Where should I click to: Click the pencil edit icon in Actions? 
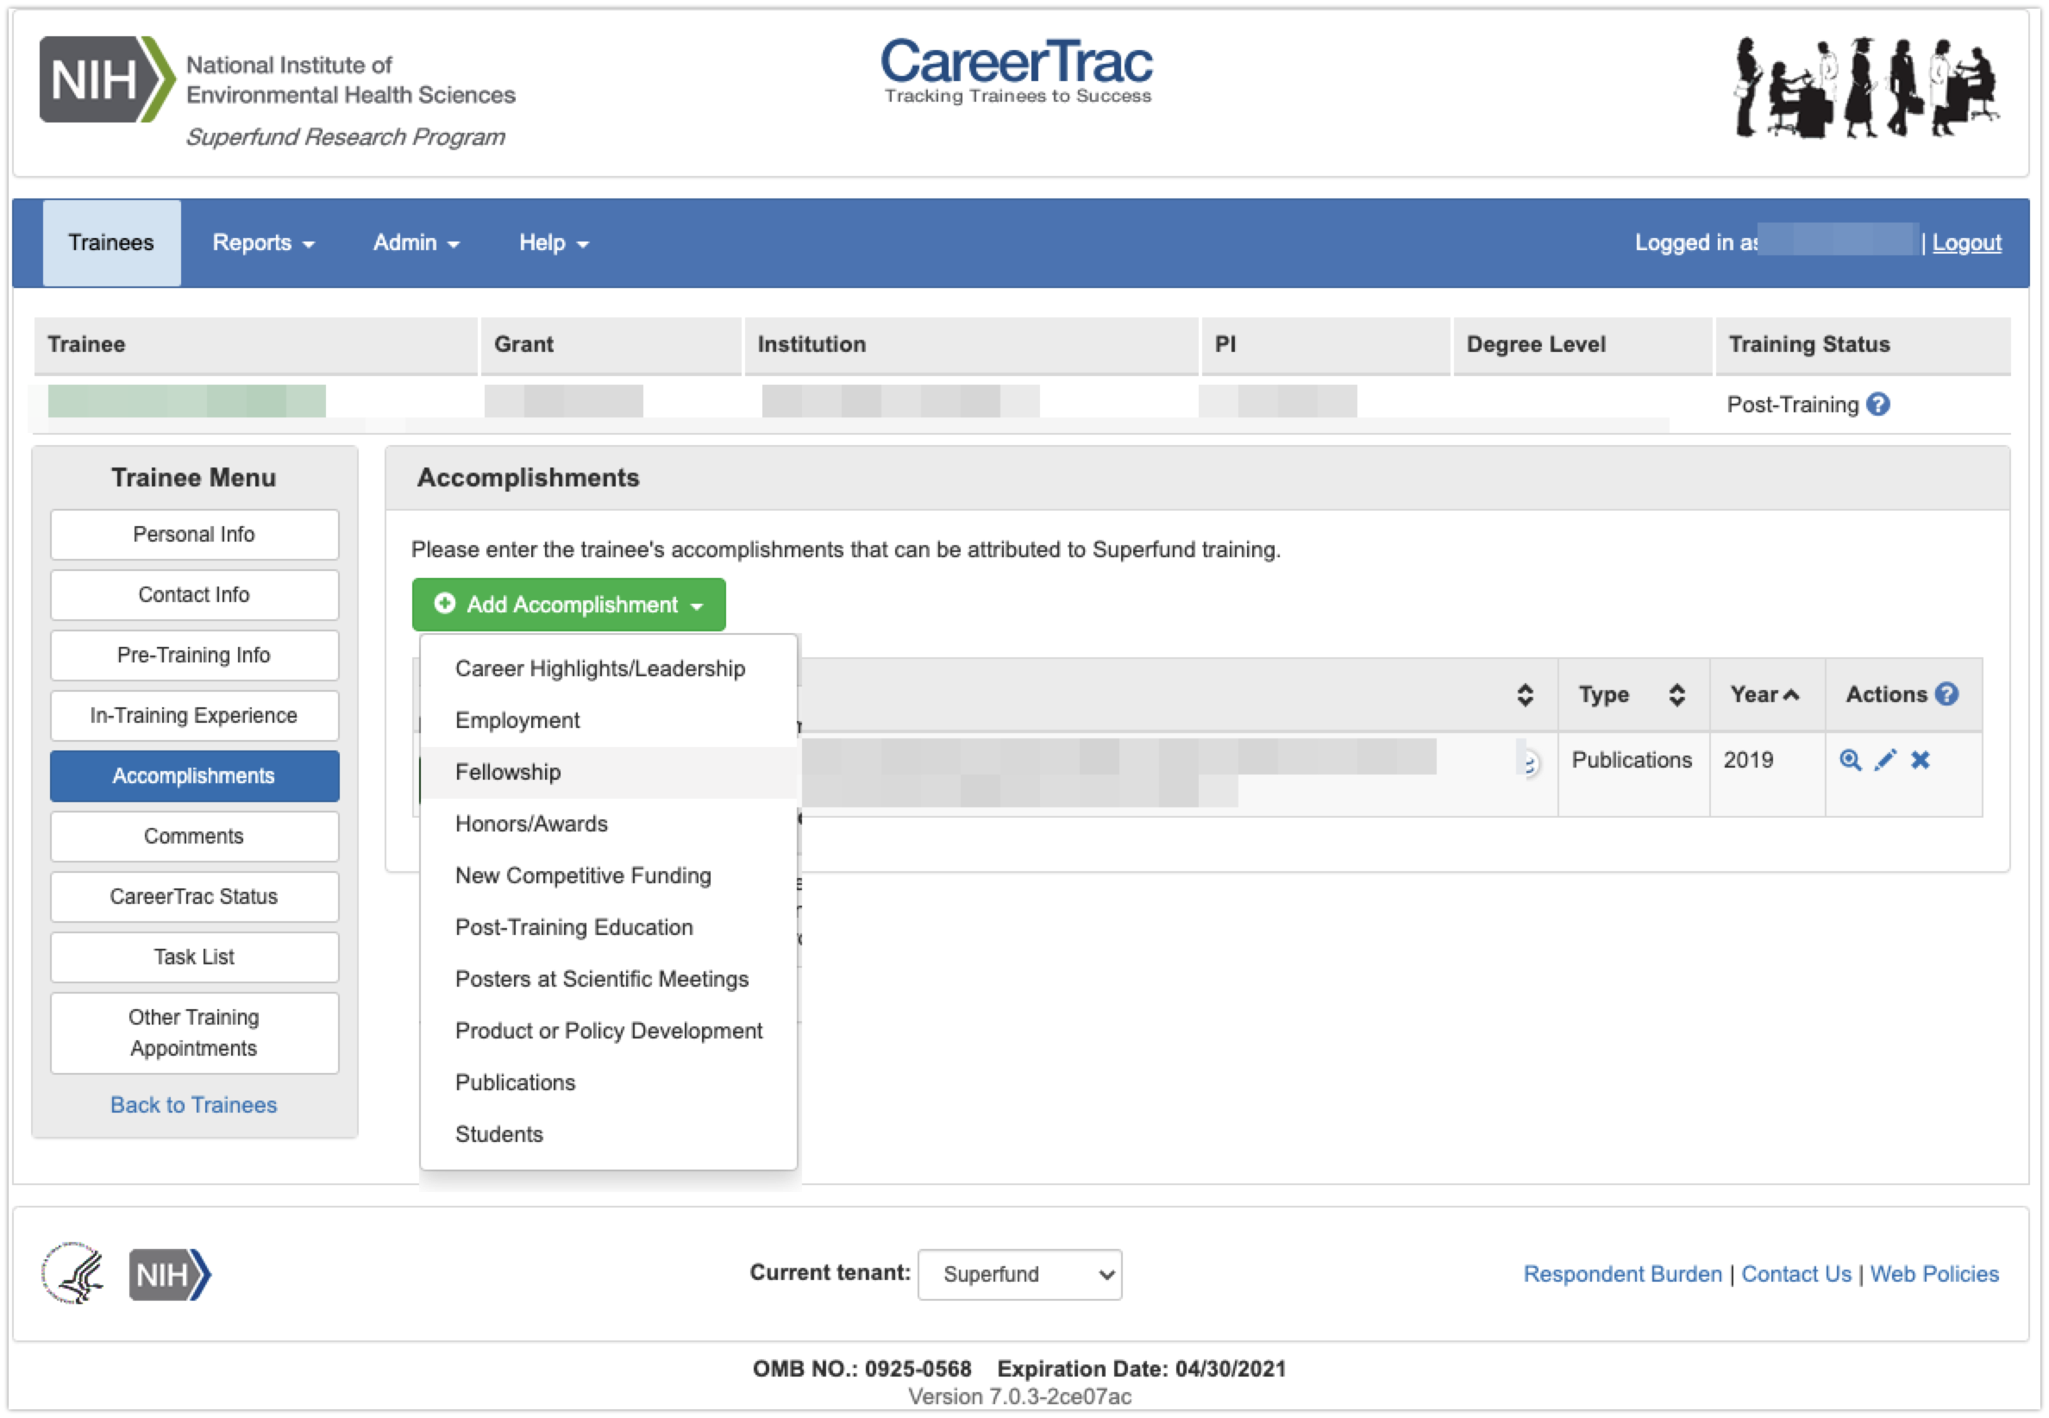(x=1884, y=760)
